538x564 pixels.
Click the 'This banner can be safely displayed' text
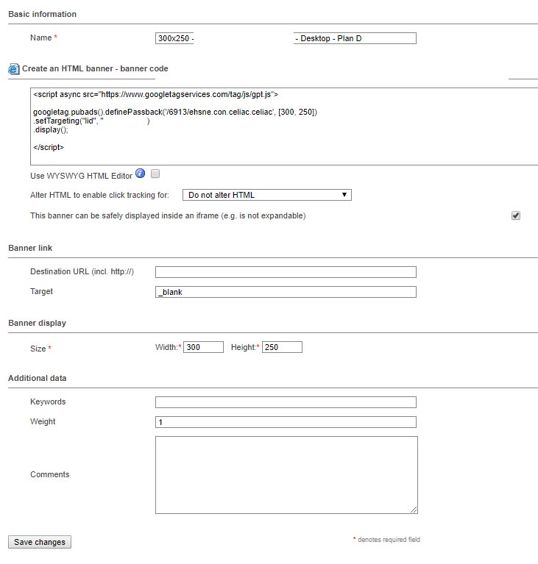pos(168,215)
